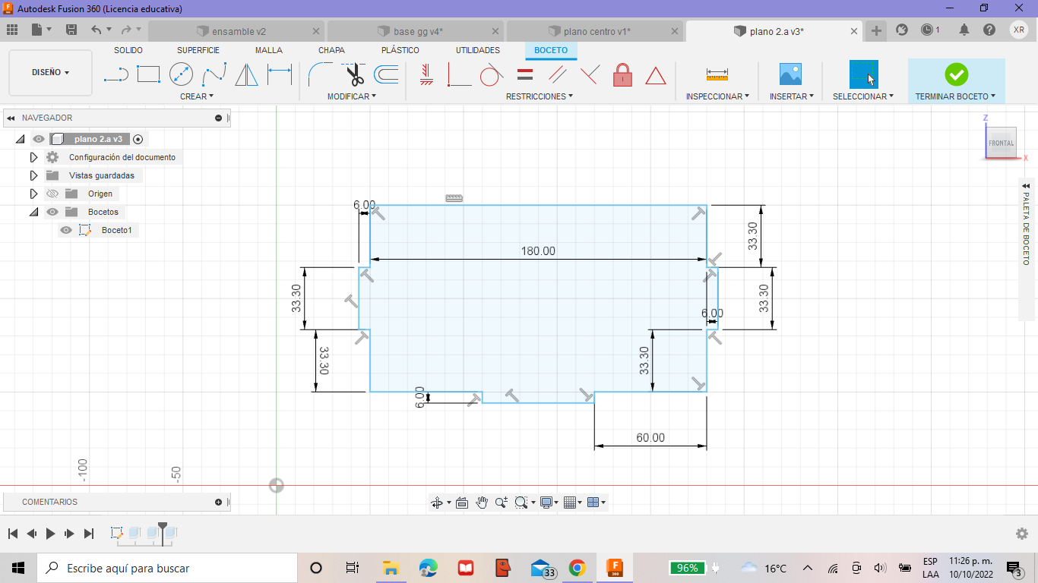Apply the Tangent constraint
The image size is (1038, 583).
492,75
